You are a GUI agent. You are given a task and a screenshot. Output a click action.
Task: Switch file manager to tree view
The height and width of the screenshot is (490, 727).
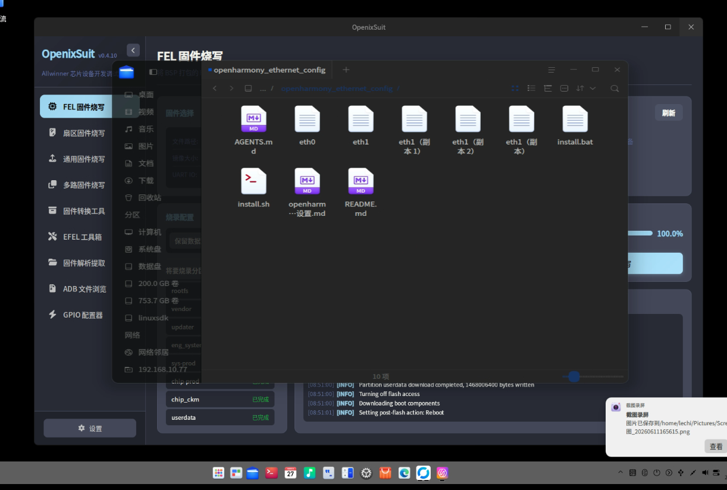click(548, 88)
